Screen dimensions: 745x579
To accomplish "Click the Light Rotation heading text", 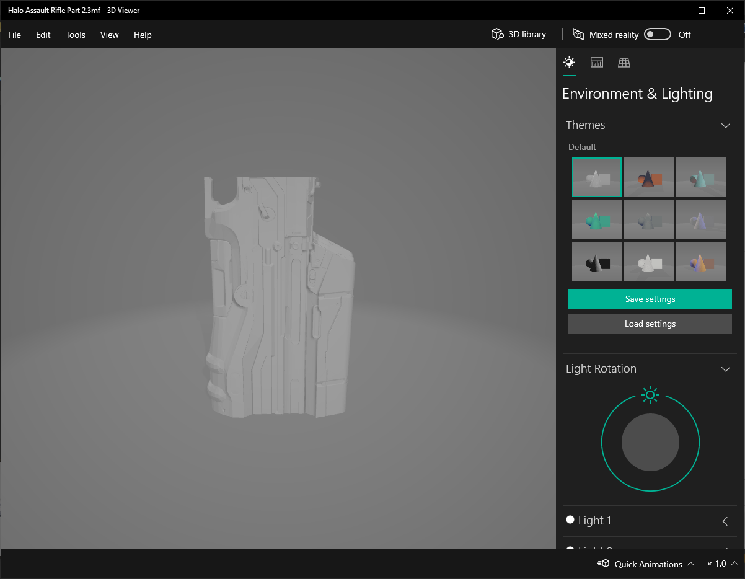I will (601, 369).
